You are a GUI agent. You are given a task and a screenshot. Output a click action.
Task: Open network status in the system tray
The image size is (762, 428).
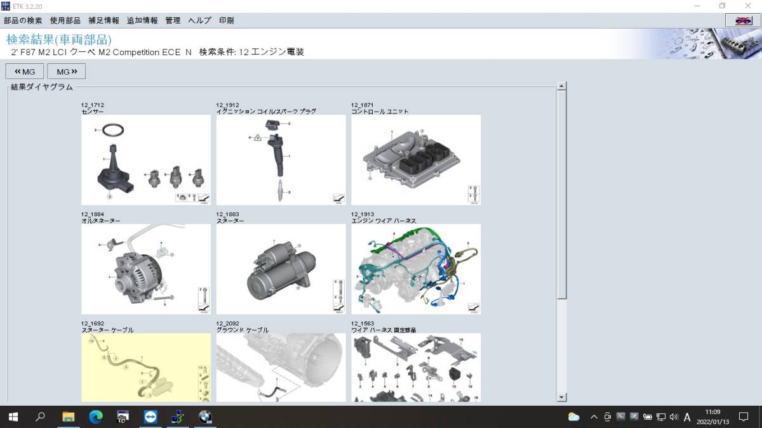point(661,417)
